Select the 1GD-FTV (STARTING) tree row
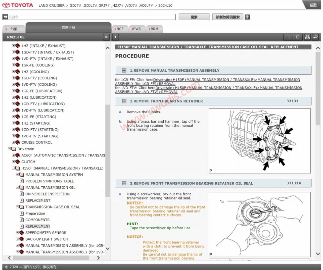 (40, 130)
